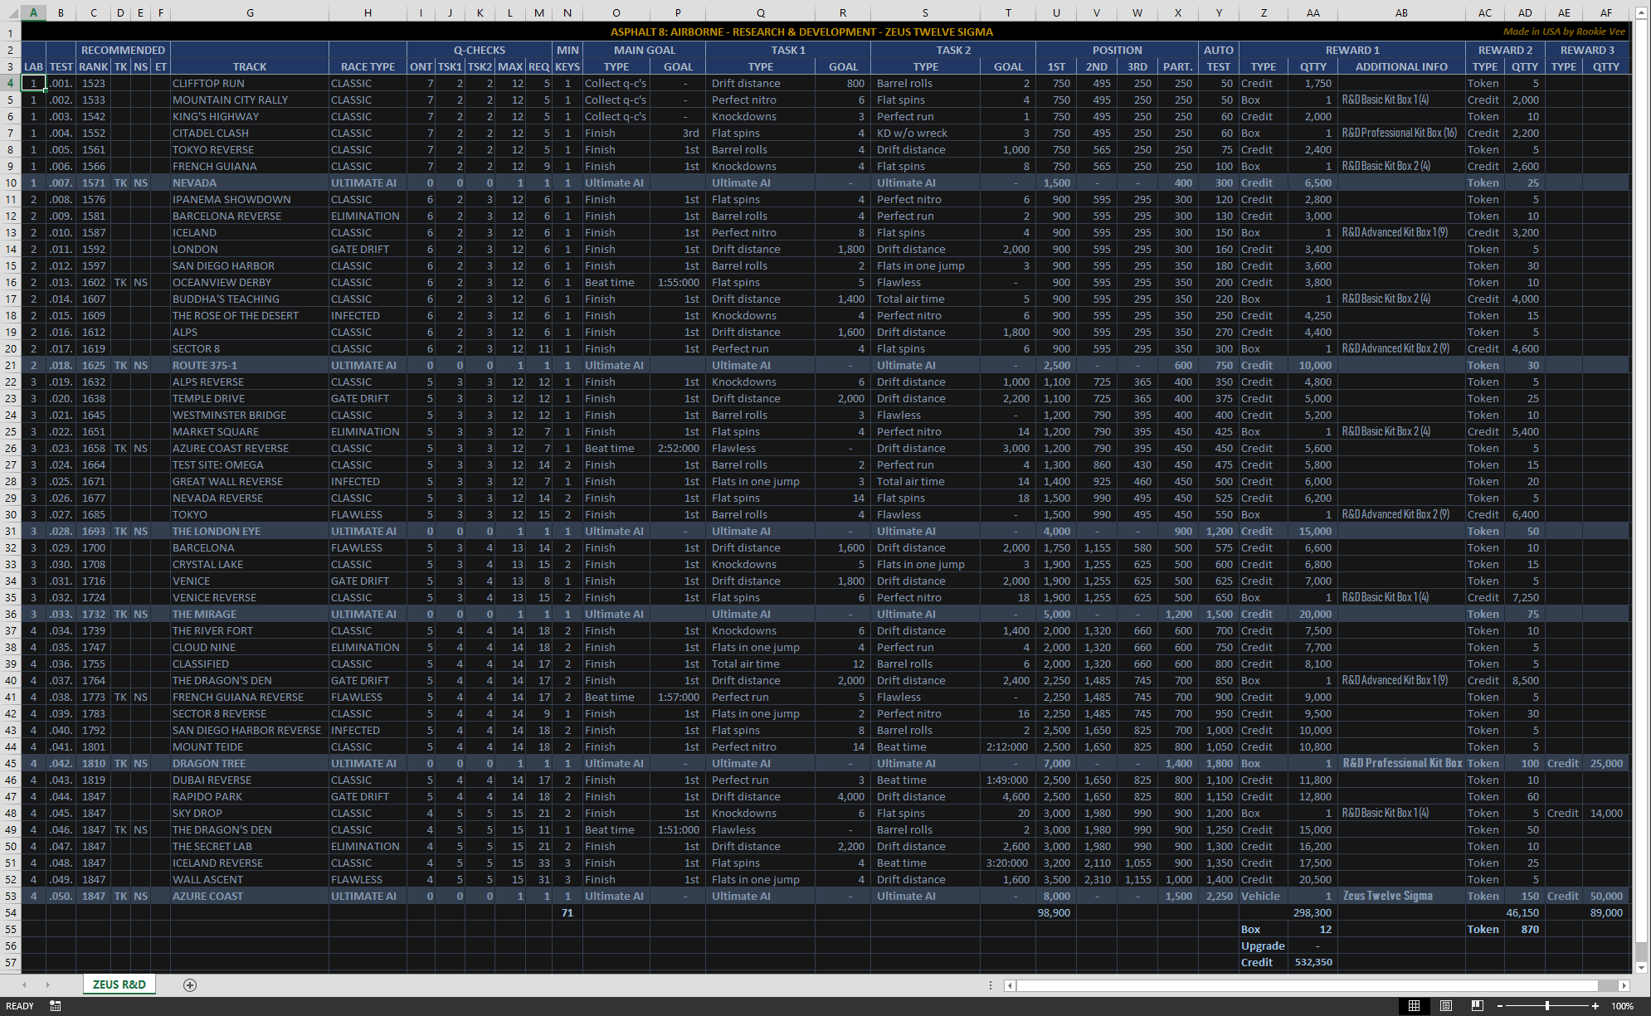The height and width of the screenshot is (1016, 1651).
Task: Select the AZURE COAST track cell in row 53
Action: point(250,896)
